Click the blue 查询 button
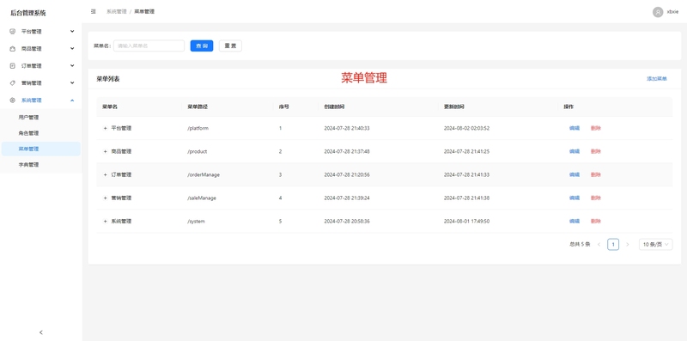This screenshot has height=341, width=687. pyautogui.click(x=202, y=46)
